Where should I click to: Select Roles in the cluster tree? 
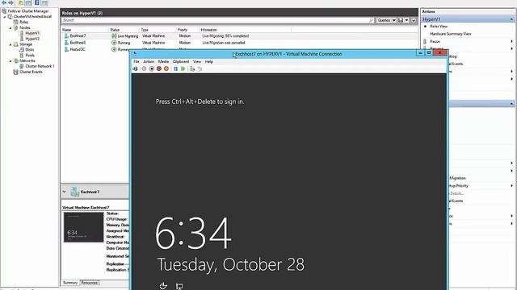(24, 22)
